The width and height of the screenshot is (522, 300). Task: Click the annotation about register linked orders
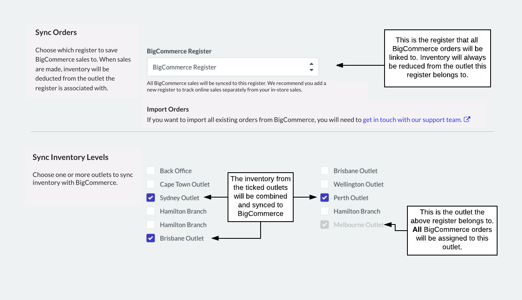(437, 58)
